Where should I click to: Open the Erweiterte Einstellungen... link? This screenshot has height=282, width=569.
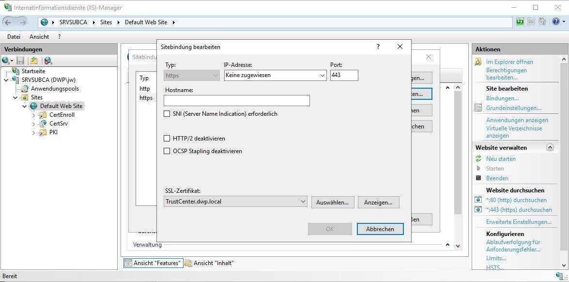[x=519, y=222]
